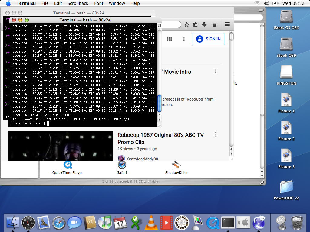310x232 pixels.
Task: Open the Terminal application menu
Action: (x=26, y=3)
